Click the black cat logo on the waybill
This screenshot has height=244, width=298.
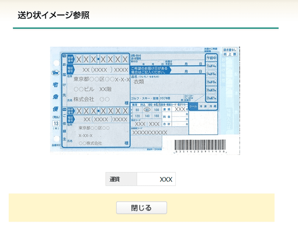point(56,72)
